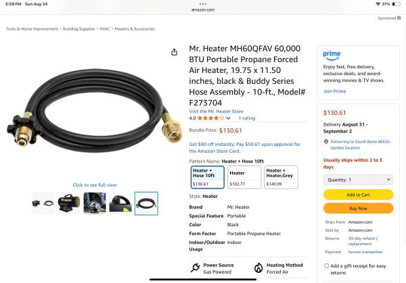Click the location pin icon near delivery address

point(326,142)
